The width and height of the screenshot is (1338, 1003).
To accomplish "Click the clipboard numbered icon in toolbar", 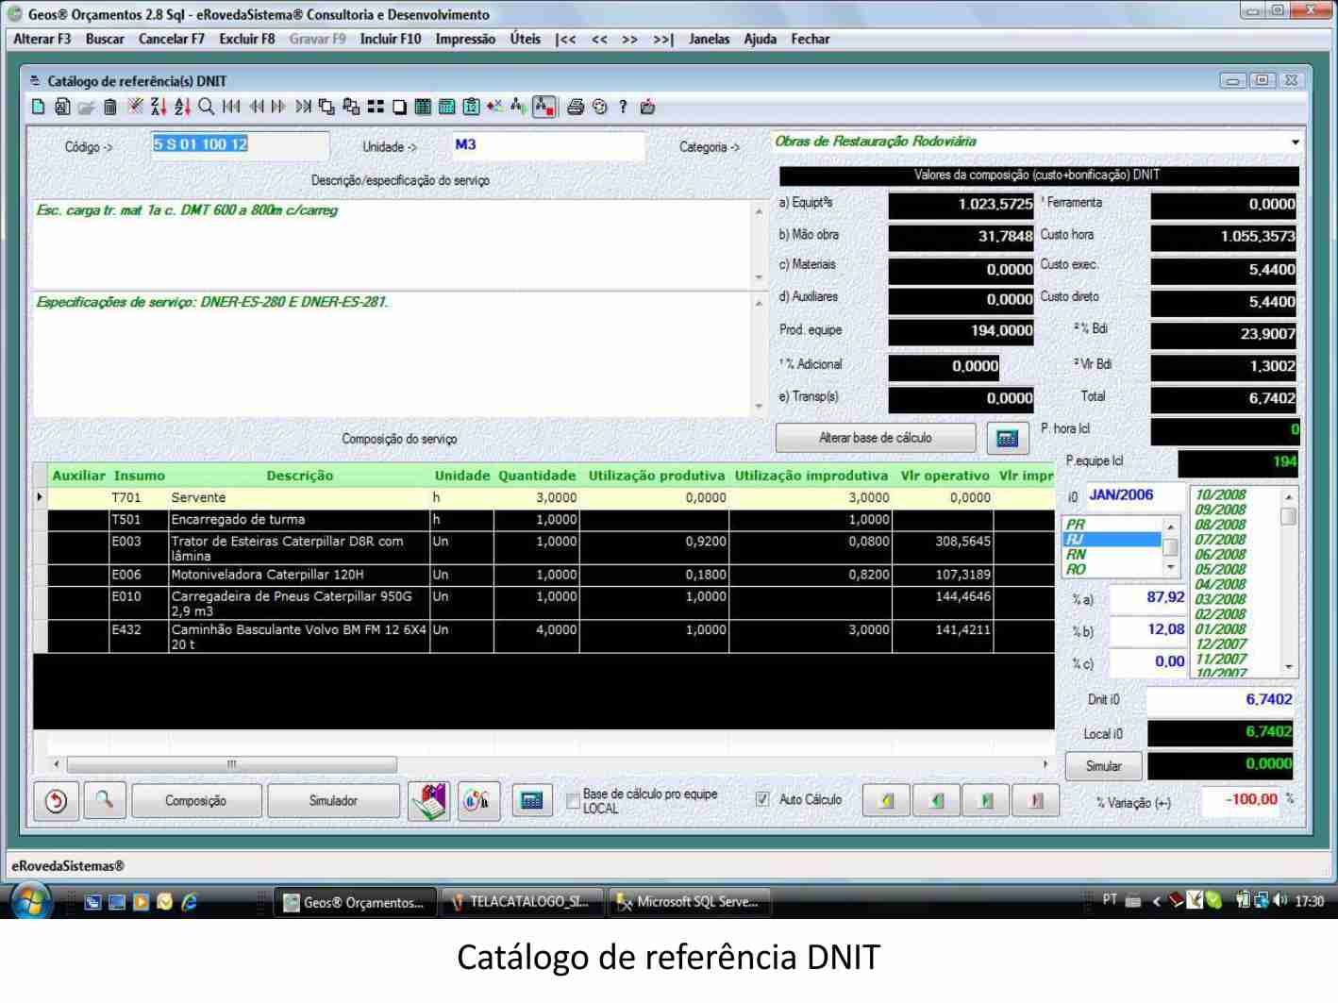I will pos(471,107).
